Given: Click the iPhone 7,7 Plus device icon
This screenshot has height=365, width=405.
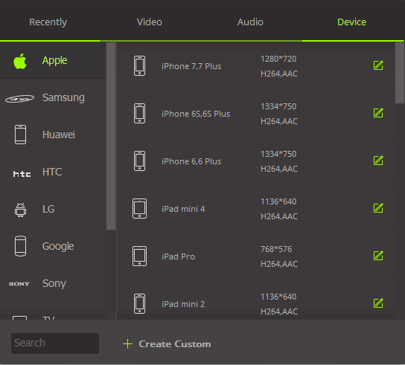Looking at the screenshot, I should tap(139, 65).
